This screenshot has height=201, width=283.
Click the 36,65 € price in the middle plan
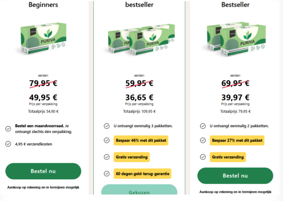pos(139,98)
